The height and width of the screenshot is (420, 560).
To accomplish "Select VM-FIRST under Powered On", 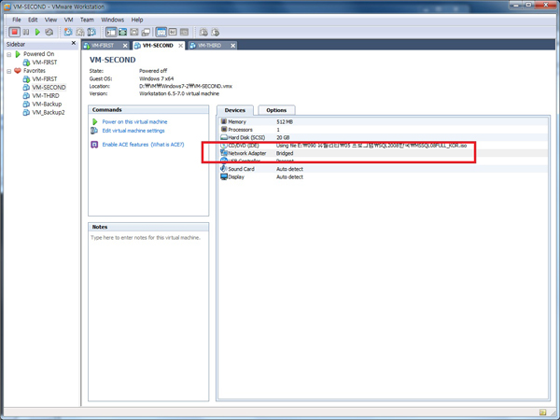I will pos(44,63).
